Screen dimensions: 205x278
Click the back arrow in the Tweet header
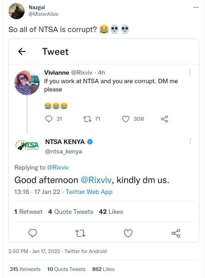[x=21, y=51]
